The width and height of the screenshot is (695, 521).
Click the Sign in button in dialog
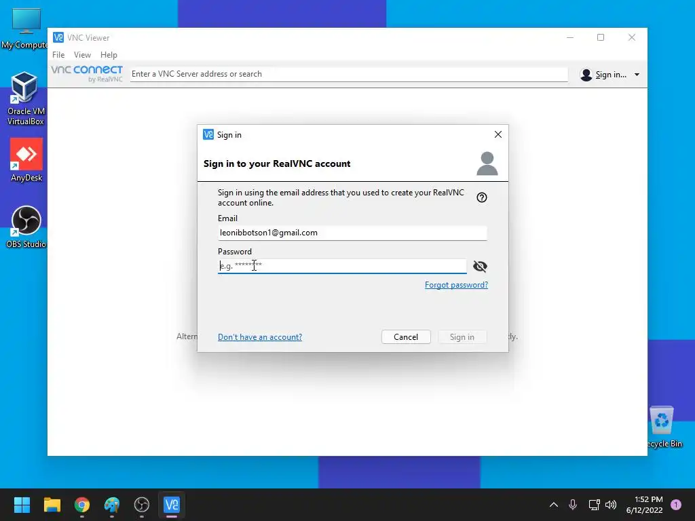[x=462, y=337]
